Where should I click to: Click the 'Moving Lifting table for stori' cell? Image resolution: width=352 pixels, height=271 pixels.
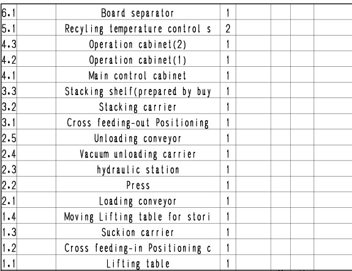tap(138, 217)
